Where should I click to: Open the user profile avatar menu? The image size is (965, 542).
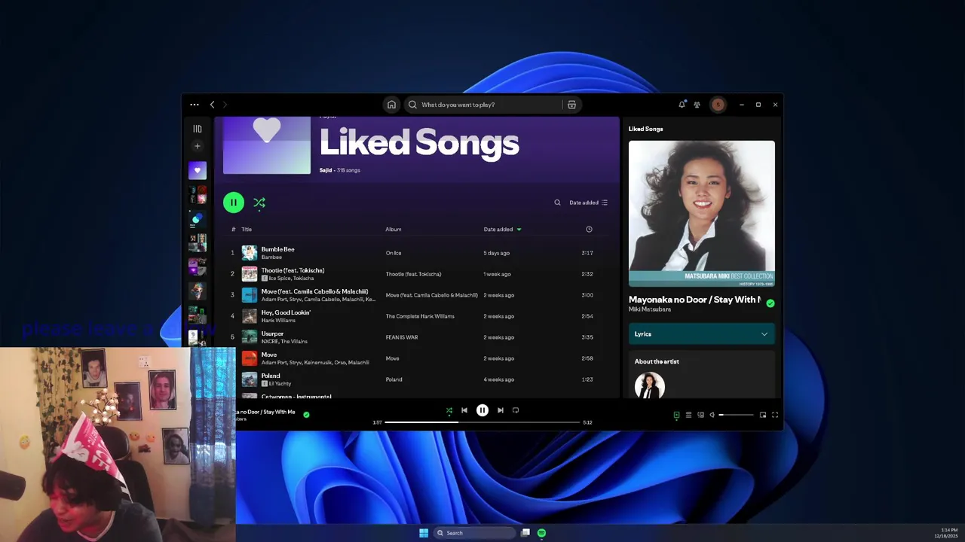[x=718, y=105]
